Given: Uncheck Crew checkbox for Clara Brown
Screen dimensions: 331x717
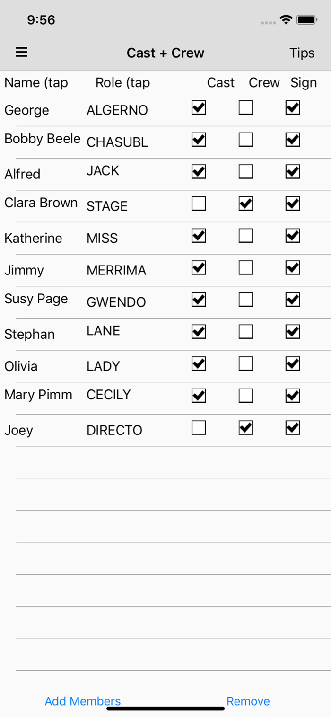Looking at the screenshot, I should tap(245, 204).
